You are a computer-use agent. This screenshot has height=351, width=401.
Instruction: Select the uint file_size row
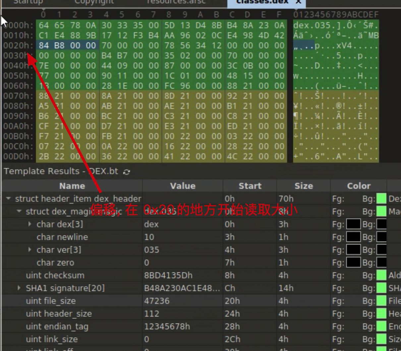[x=201, y=301]
